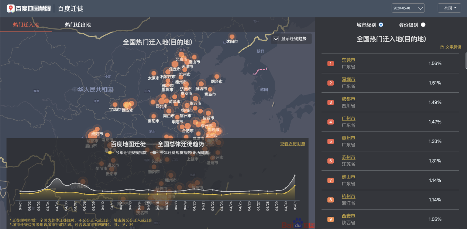The image size is (467, 229).
Task: Open the 2020-05-01 date dropdown
Action: [x=408, y=8]
